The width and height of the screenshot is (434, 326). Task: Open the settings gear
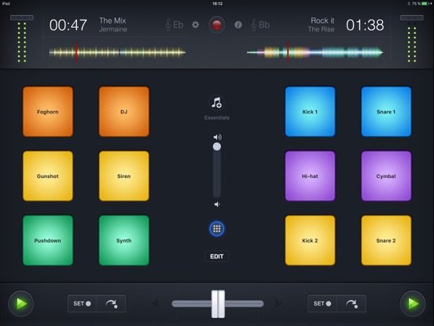pos(196,25)
